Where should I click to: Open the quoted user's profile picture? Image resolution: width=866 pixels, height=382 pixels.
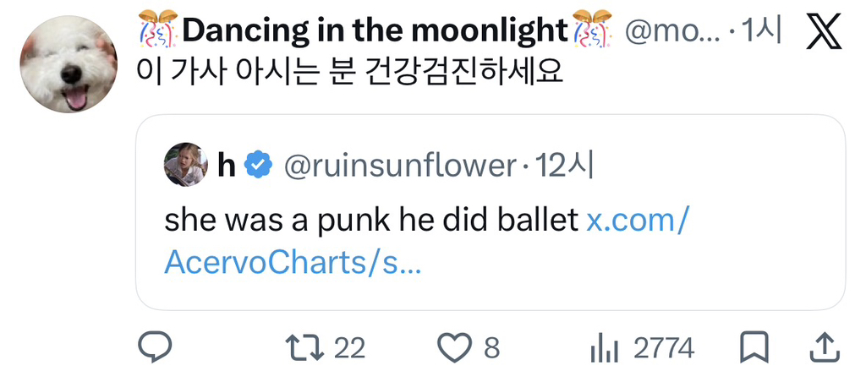coord(186,164)
